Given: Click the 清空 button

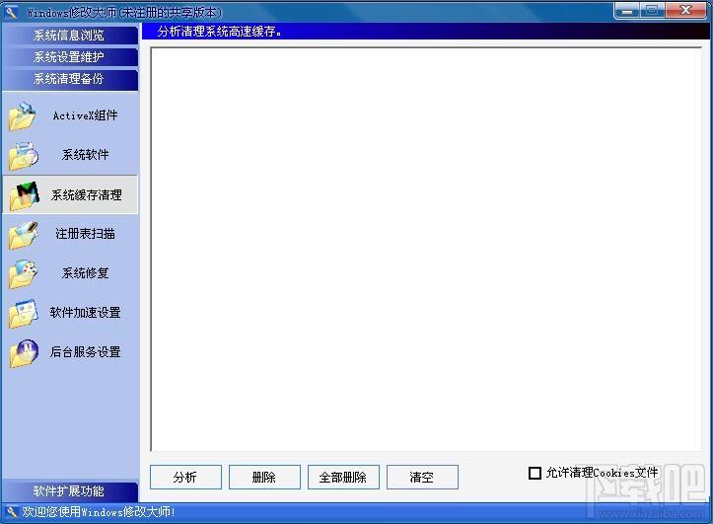Looking at the screenshot, I should pos(422,478).
